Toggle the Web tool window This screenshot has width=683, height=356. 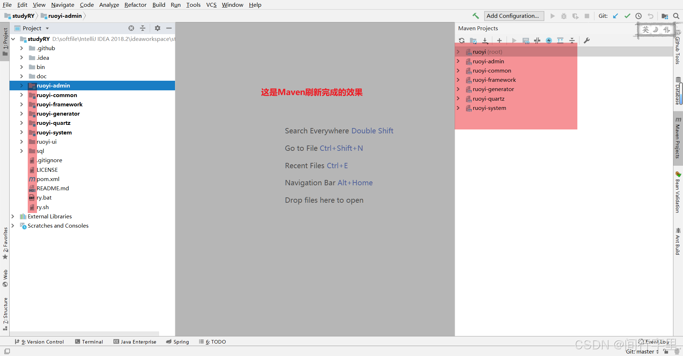(x=5, y=278)
